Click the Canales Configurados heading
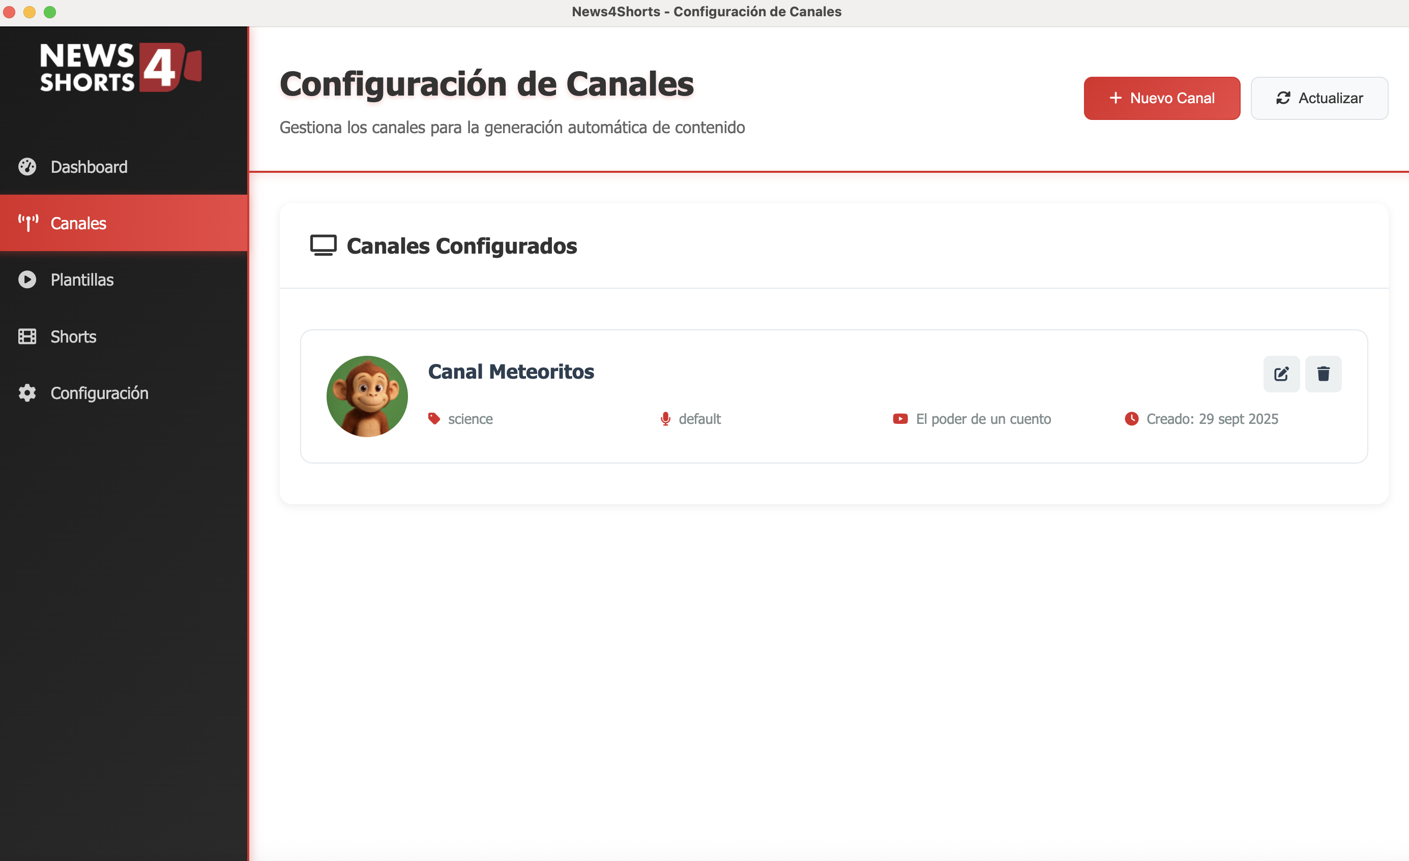Screen dimensions: 1409x861 pyautogui.click(x=461, y=245)
